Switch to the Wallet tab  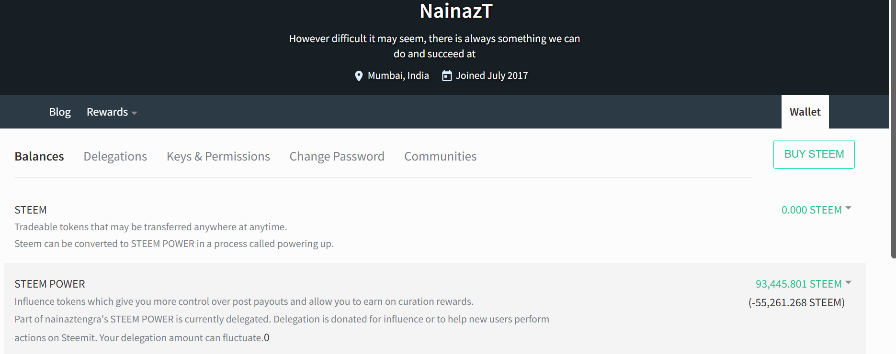[x=805, y=112]
